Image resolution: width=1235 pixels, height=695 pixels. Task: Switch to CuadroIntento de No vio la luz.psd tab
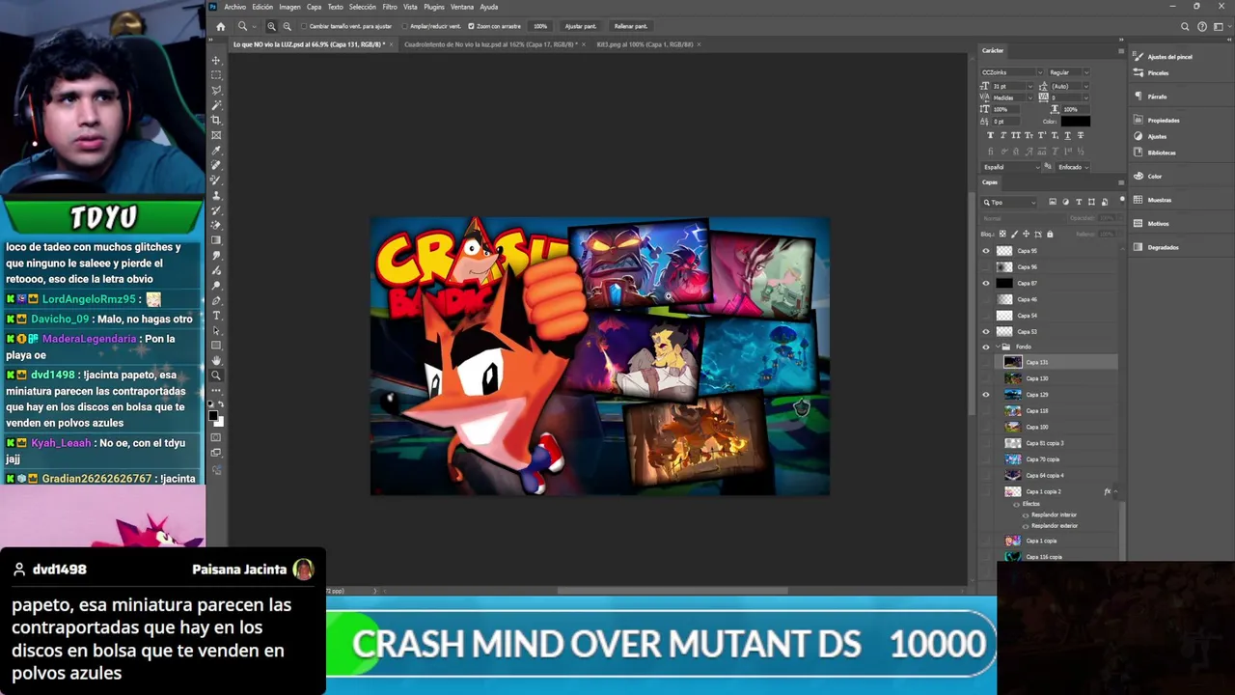click(492, 44)
